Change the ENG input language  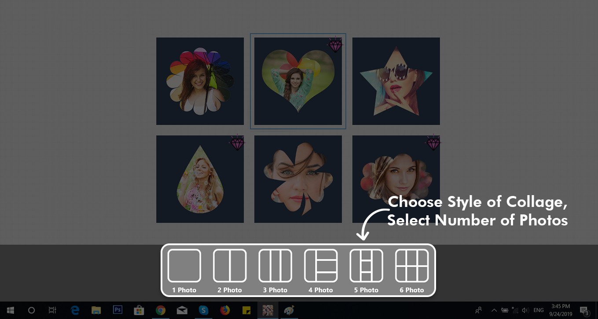[539, 310]
